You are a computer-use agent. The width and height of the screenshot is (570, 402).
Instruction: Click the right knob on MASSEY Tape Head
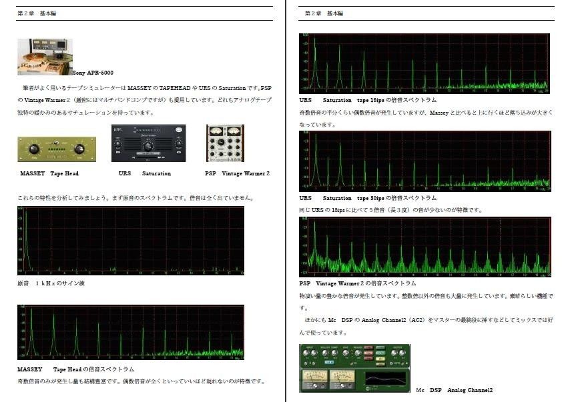(x=79, y=149)
